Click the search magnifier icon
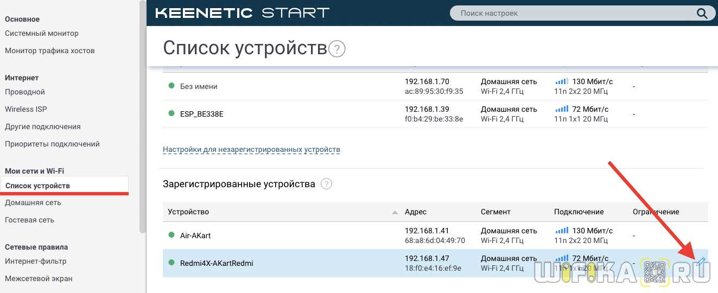 point(702,13)
